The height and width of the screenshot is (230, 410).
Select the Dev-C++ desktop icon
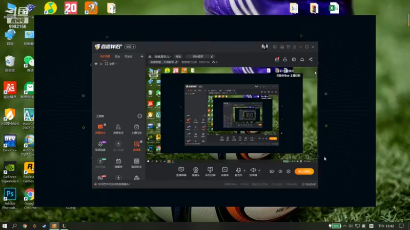click(x=10, y=144)
